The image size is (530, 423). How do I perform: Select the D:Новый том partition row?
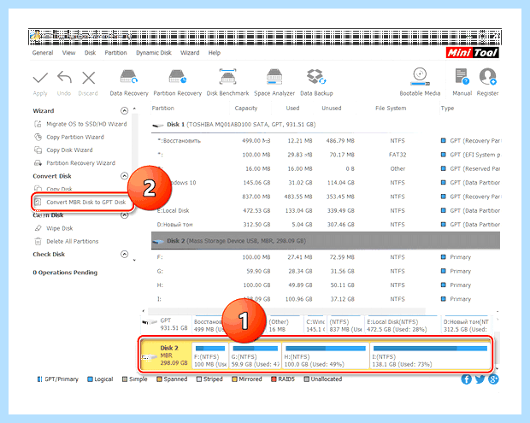pos(326,225)
